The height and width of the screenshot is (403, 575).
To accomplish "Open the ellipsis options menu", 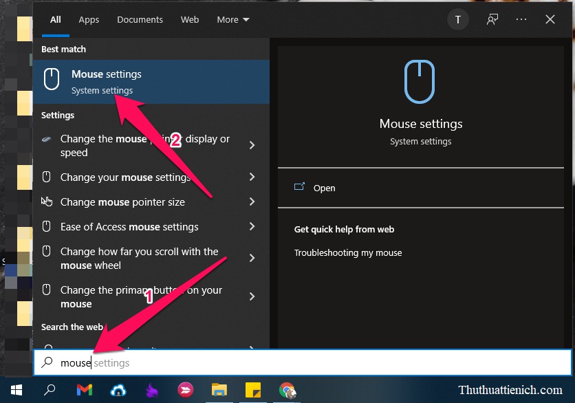I will click(521, 19).
